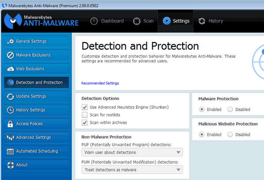This screenshot has width=264, height=180.
Task: Click the Dashboard gauge icon
Action: (x=94, y=21)
